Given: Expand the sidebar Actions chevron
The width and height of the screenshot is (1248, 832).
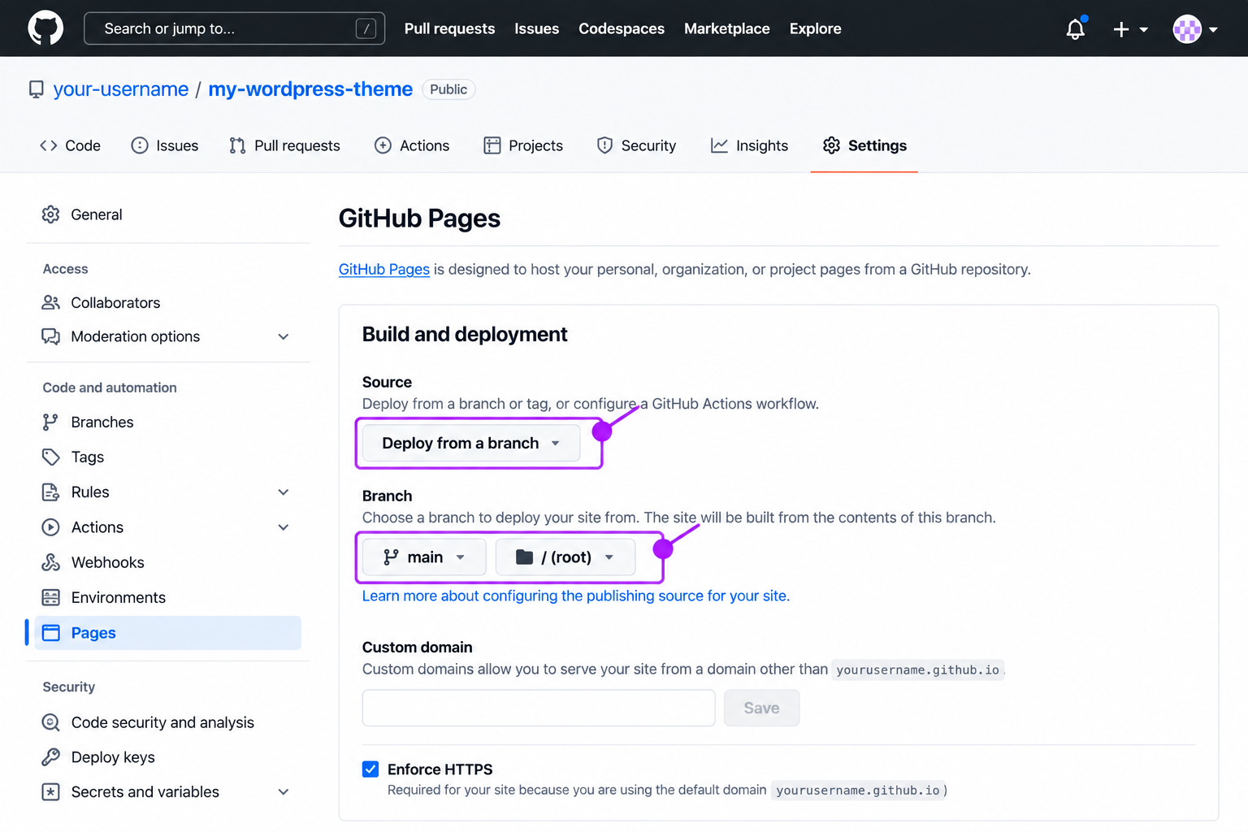Looking at the screenshot, I should [284, 527].
